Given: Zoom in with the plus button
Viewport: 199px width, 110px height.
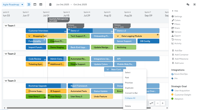Looking at the screenshot, I should pyautogui.click(x=163, y=103).
